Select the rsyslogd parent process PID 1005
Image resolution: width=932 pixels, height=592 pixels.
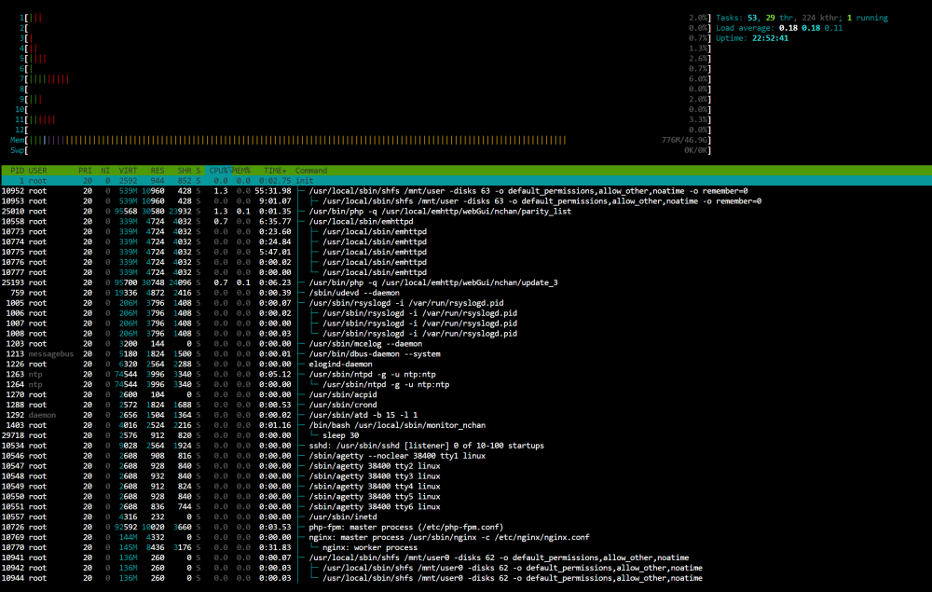(466, 303)
